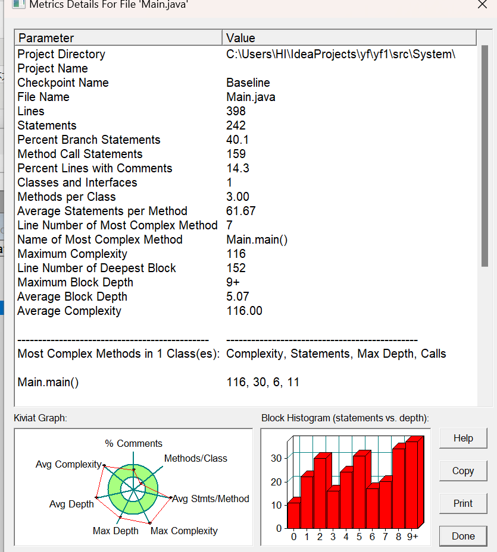Select Average Complexity row

point(245,311)
